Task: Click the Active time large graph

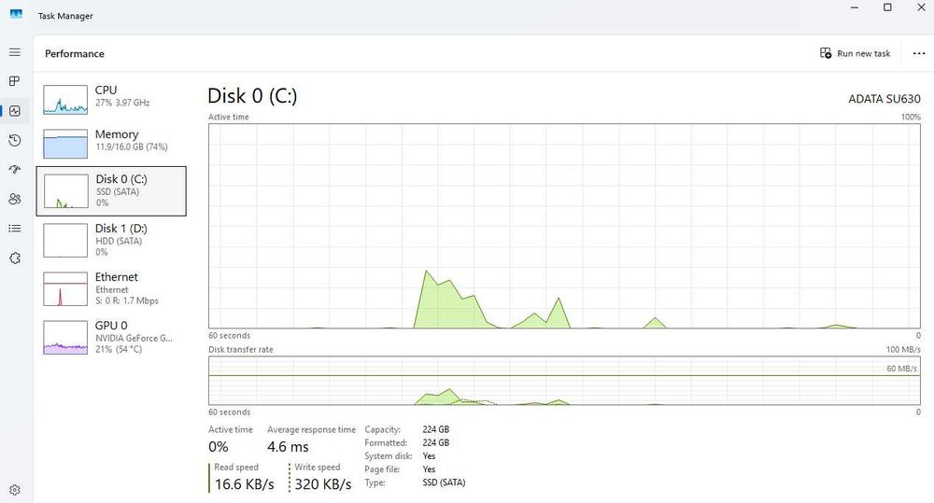Action: [564, 226]
